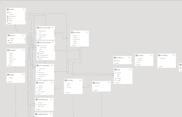
Task: Click the Key Measures table icon
Action: coord(115,58)
